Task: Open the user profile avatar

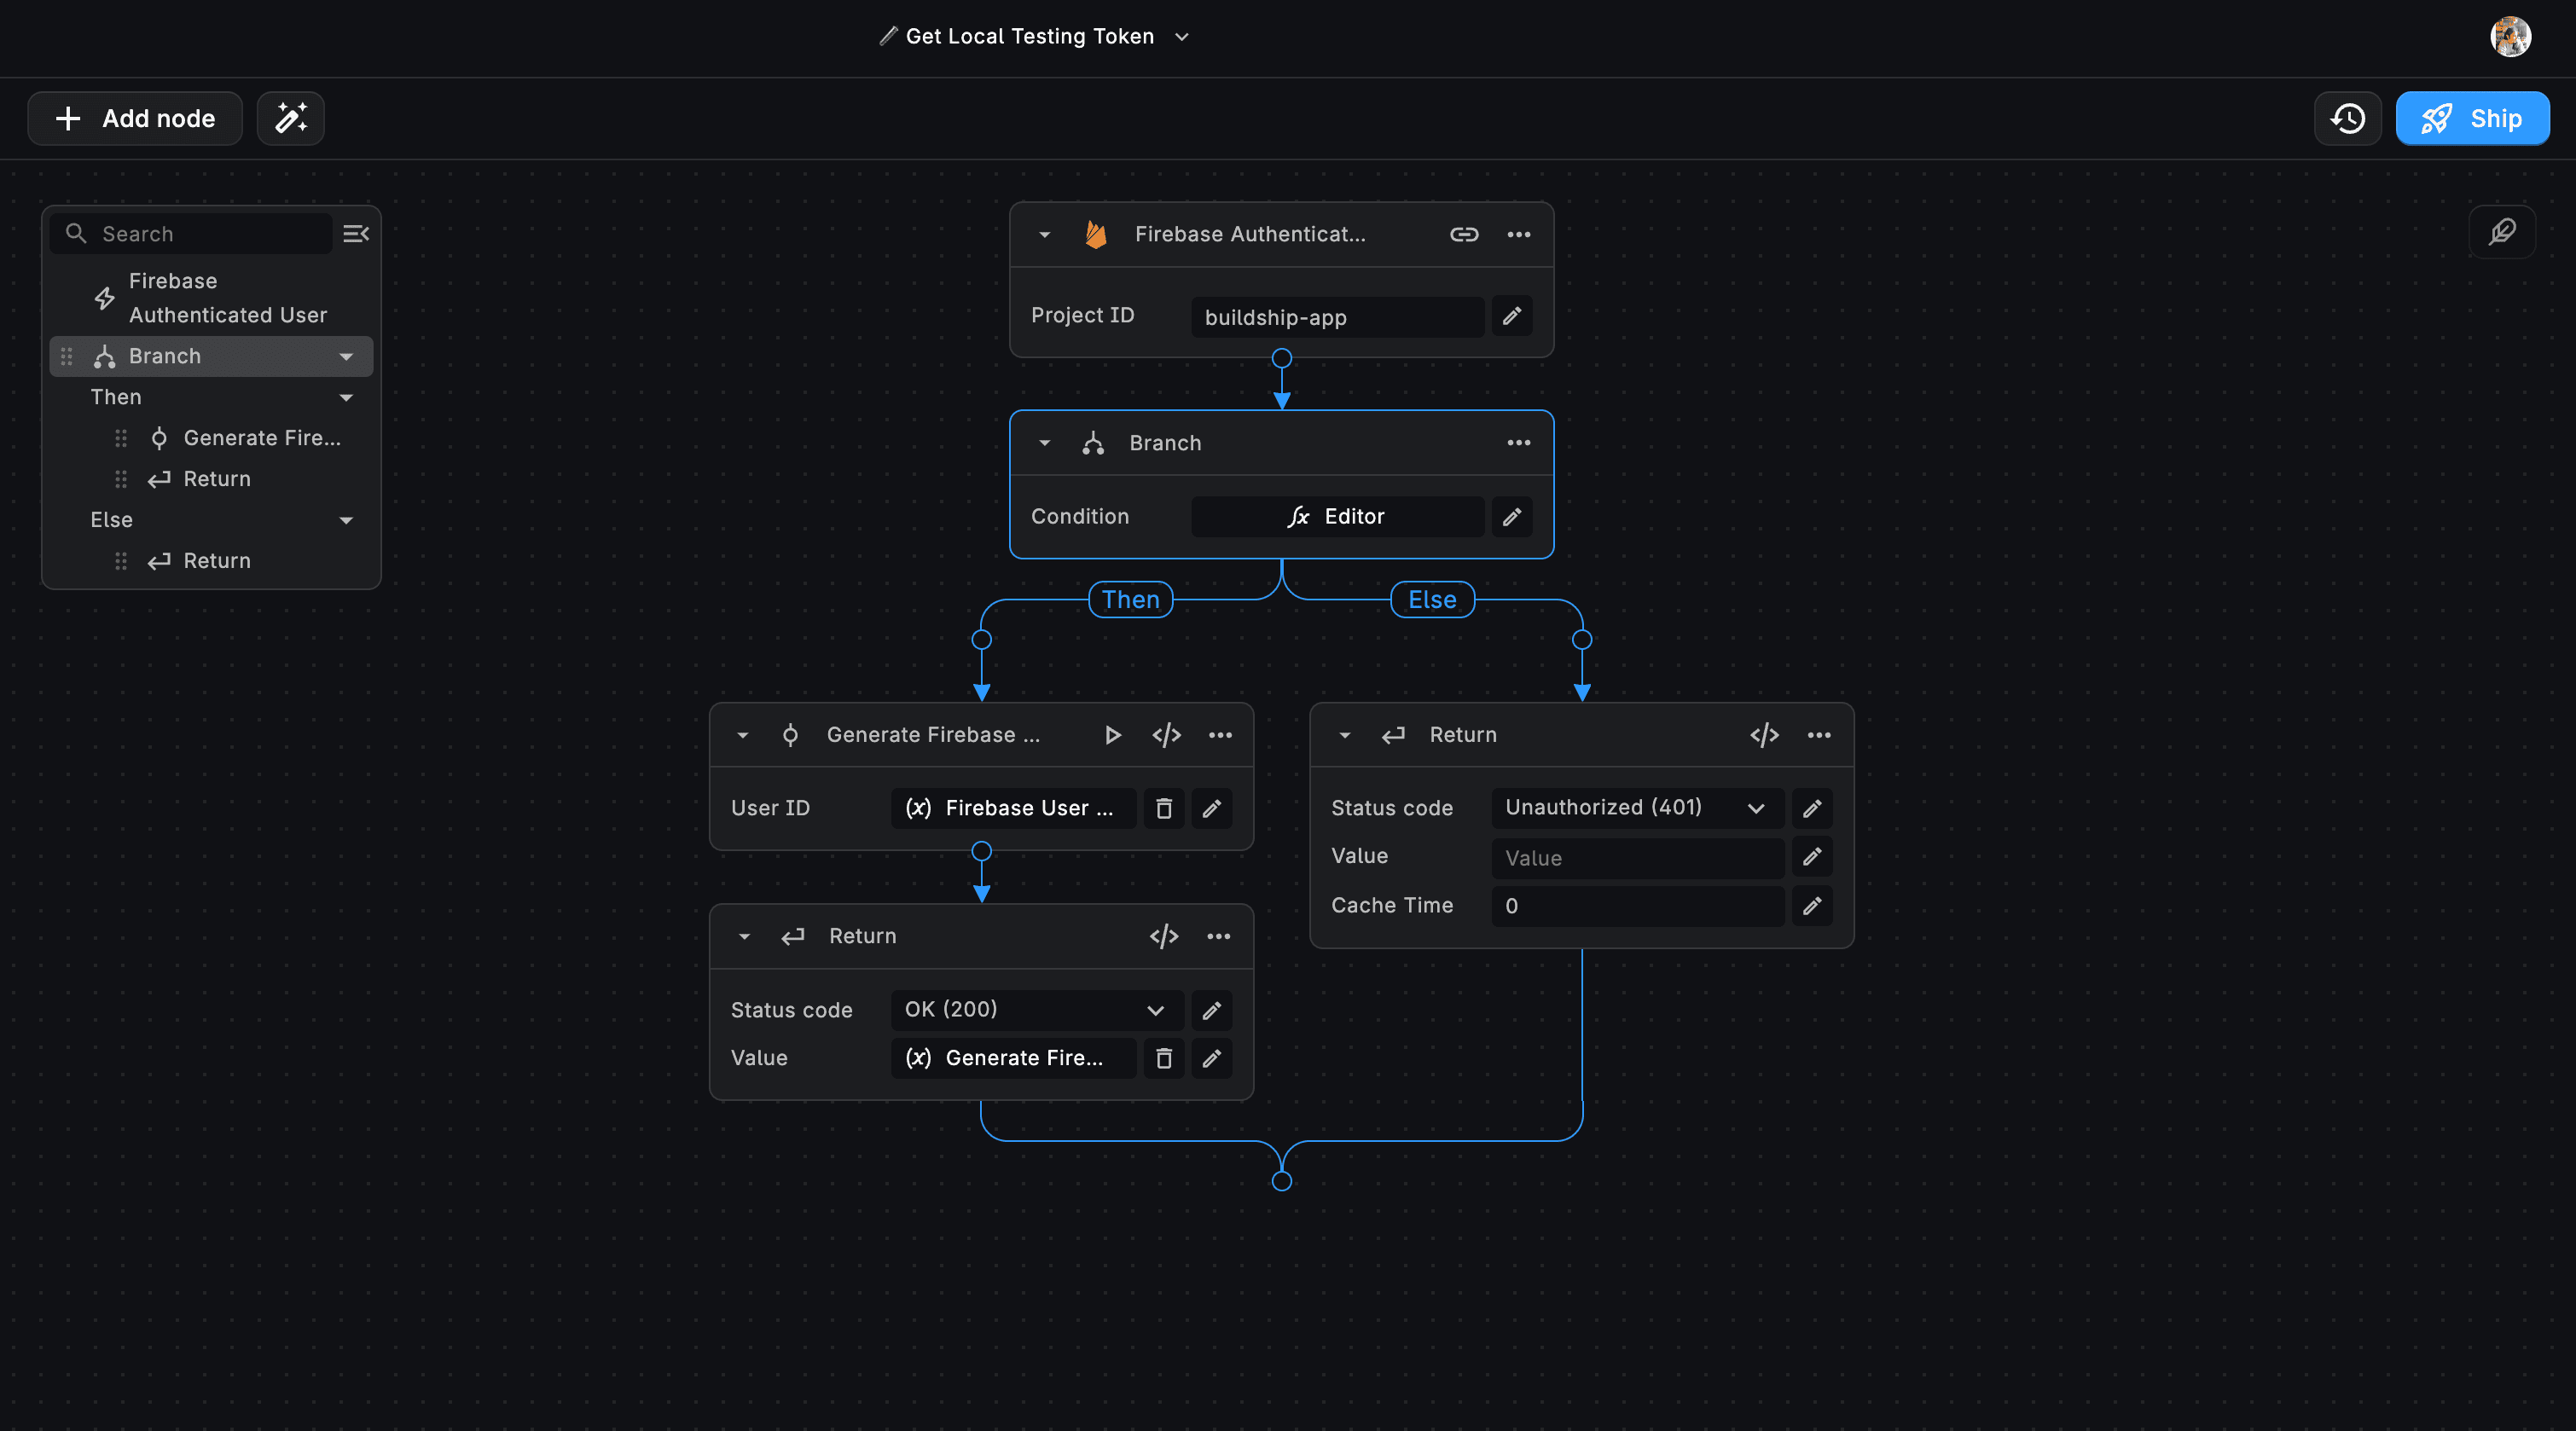Action: [x=2510, y=37]
